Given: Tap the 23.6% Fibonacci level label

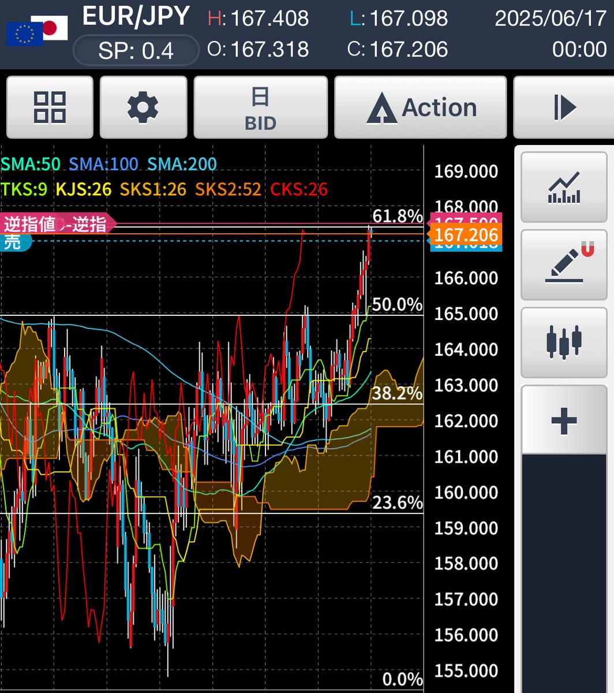Looking at the screenshot, I should [398, 503].
